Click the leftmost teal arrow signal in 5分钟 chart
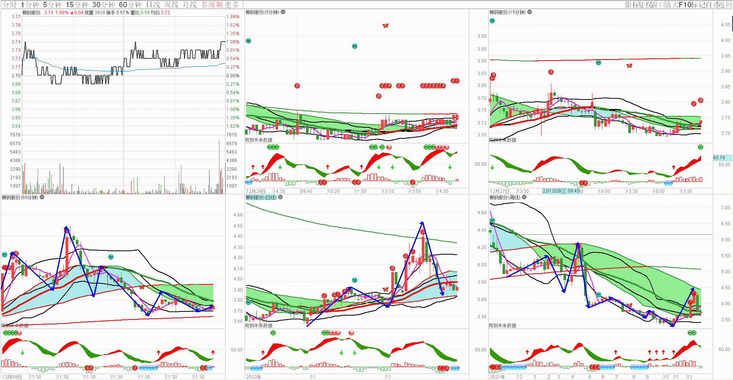The width and height of the screenshot is (733, 380). (x=248, y=41)
